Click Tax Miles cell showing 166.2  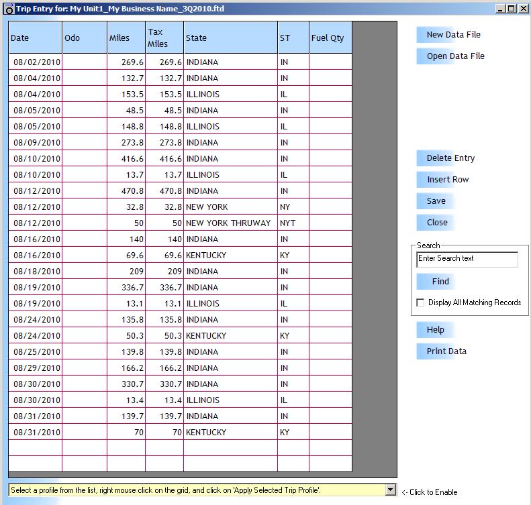pyautogui.click(x=164, y=368)
